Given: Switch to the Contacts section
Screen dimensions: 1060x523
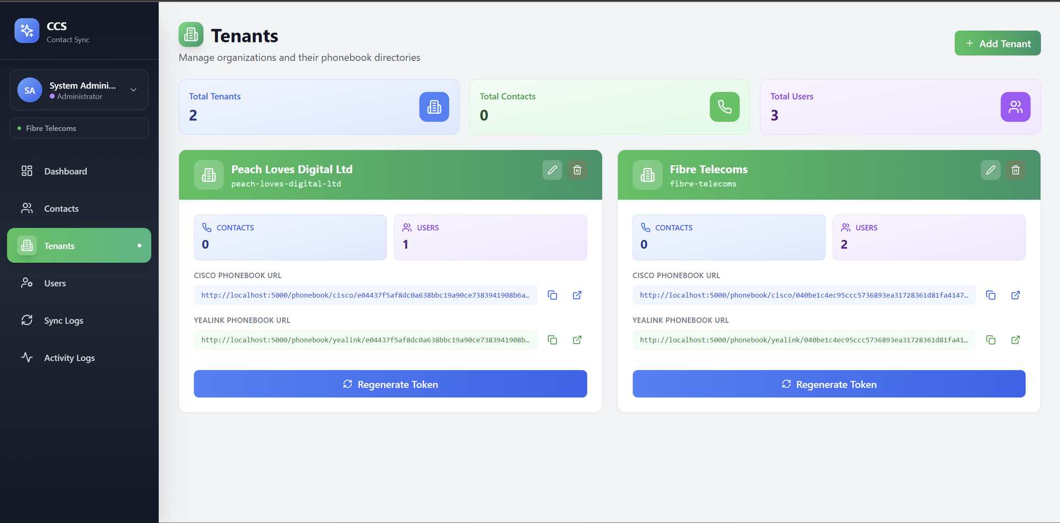Looking at the screenshot, I should pyautogui.click(x=61, y=208).
